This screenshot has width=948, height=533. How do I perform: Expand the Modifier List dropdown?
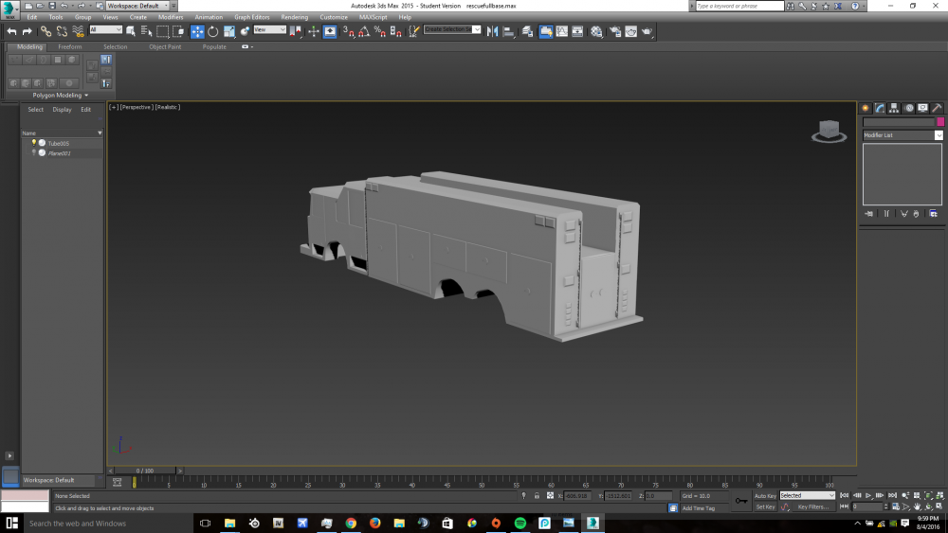pyautogui.click(x=939, y=135)
